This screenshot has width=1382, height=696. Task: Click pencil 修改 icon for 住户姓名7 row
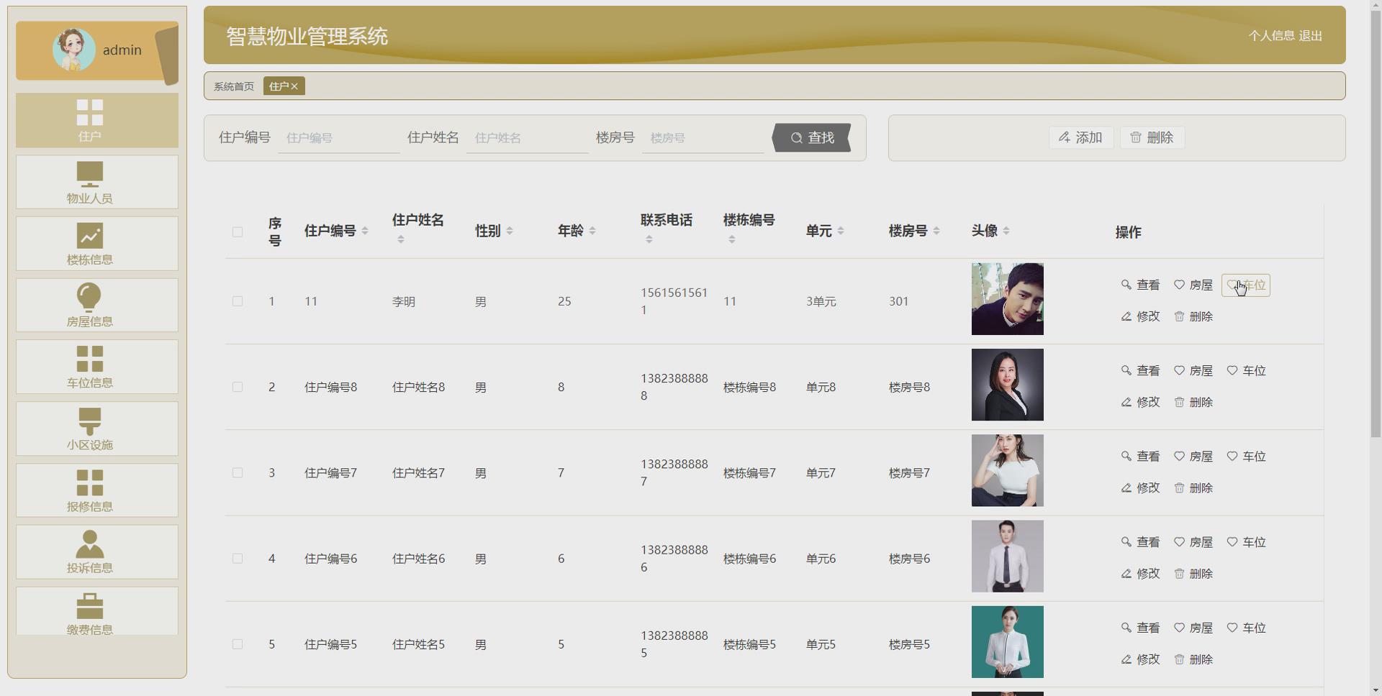(x=1126, y=487)
